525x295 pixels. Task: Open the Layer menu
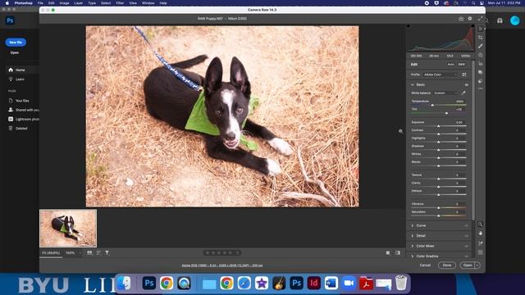pyautogui.click(x=79, y=3)
